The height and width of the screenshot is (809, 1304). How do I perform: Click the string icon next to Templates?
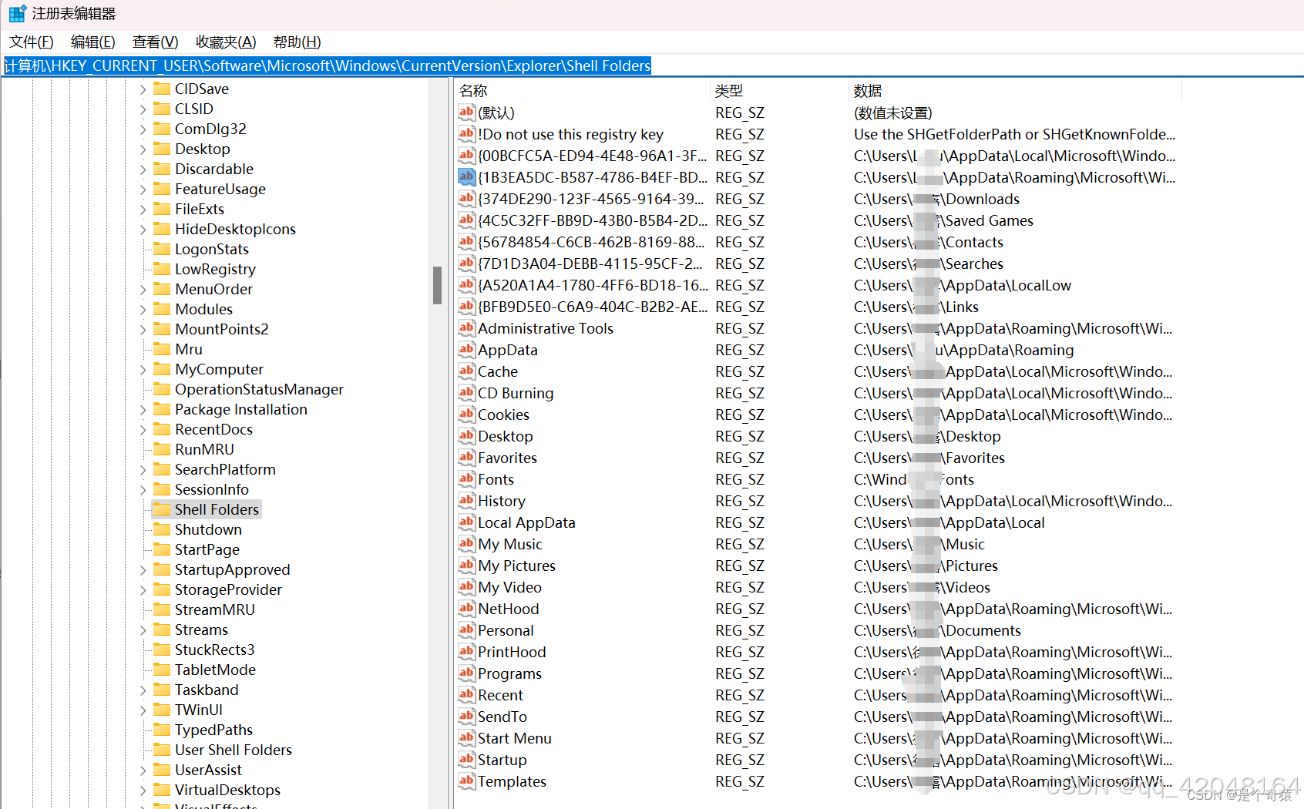466,781
